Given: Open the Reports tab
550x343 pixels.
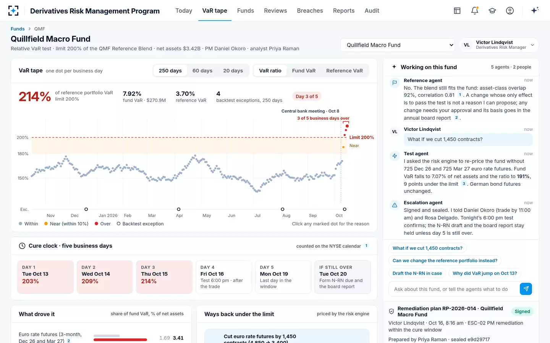Looking at the screenshot, I should (344, 11).
